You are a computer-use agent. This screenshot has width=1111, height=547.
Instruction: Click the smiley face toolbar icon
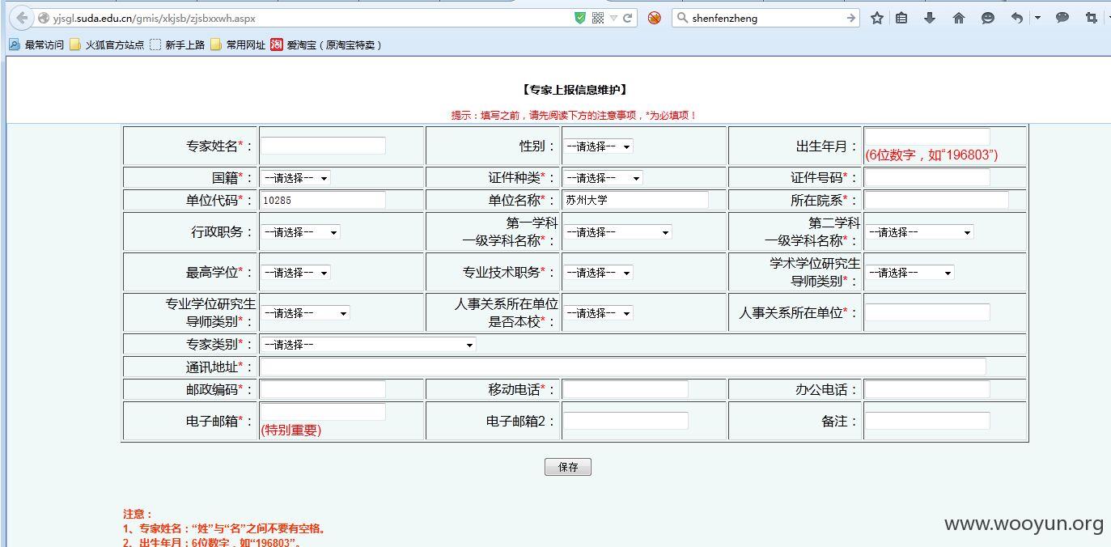(987, 18)
